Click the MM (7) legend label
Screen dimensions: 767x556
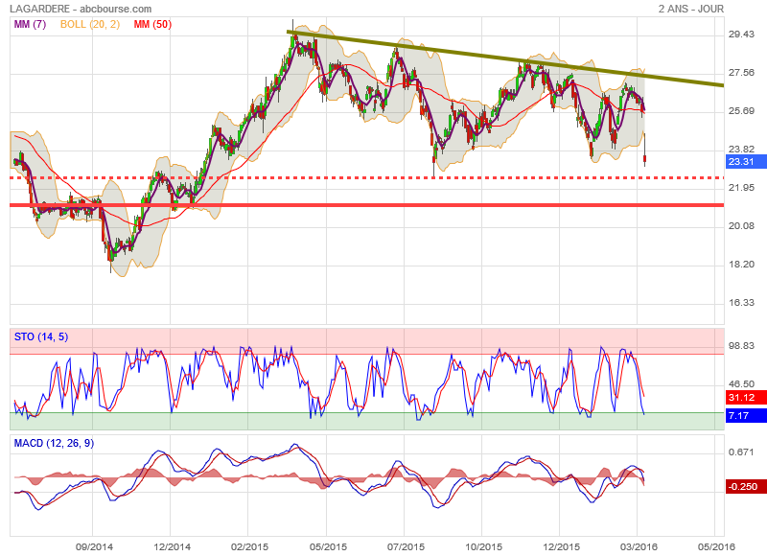[x=30, y=24]
